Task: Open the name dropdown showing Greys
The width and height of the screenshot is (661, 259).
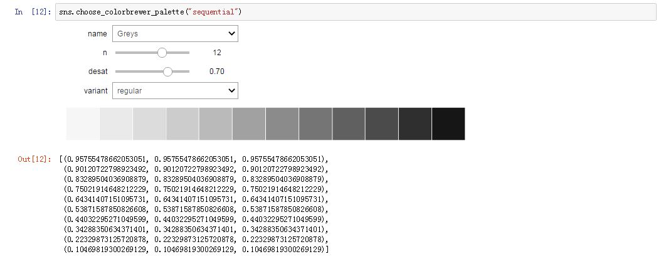Action: (x=175, y=34)
